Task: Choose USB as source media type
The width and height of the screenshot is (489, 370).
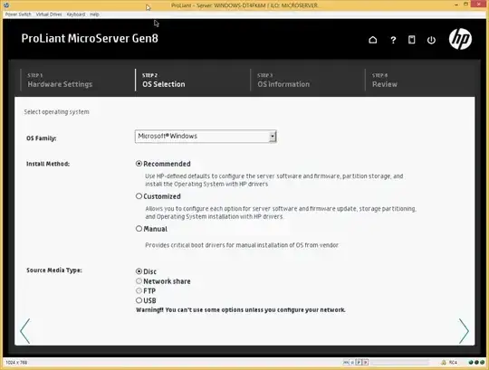Action: coord(139,300)
